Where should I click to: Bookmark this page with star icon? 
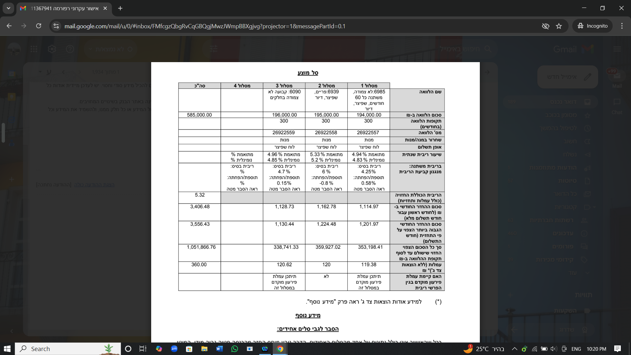(559, 26)
